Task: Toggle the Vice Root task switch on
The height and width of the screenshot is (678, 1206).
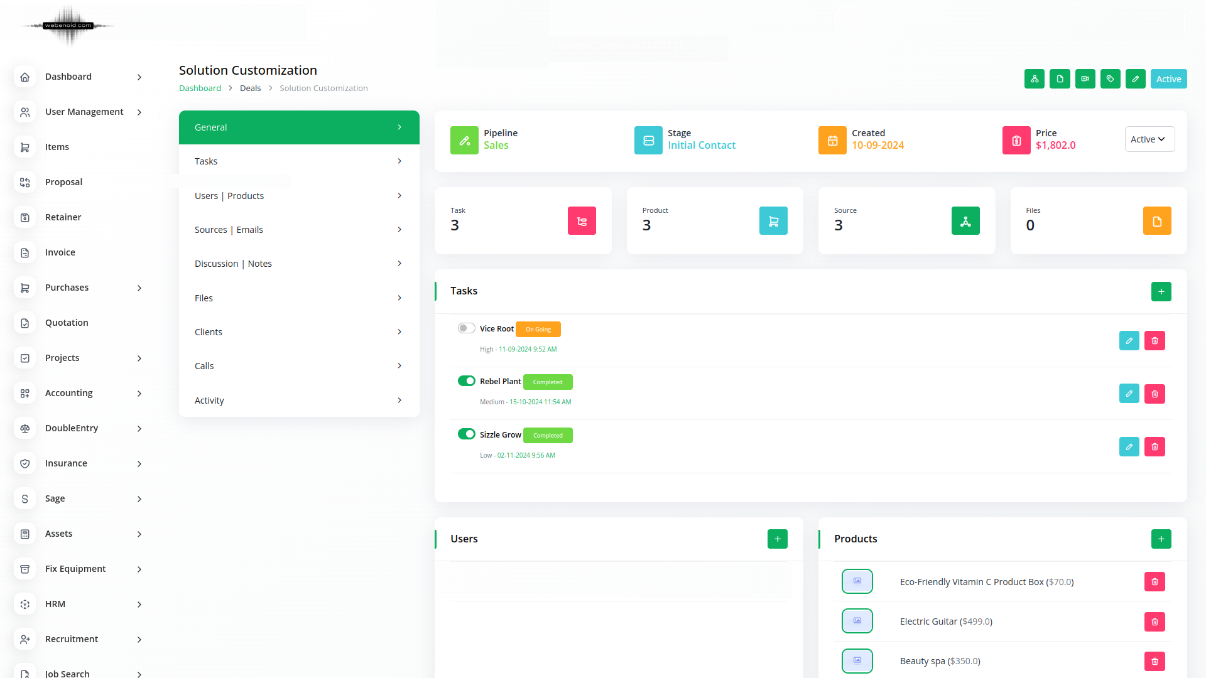Action: 466,328
